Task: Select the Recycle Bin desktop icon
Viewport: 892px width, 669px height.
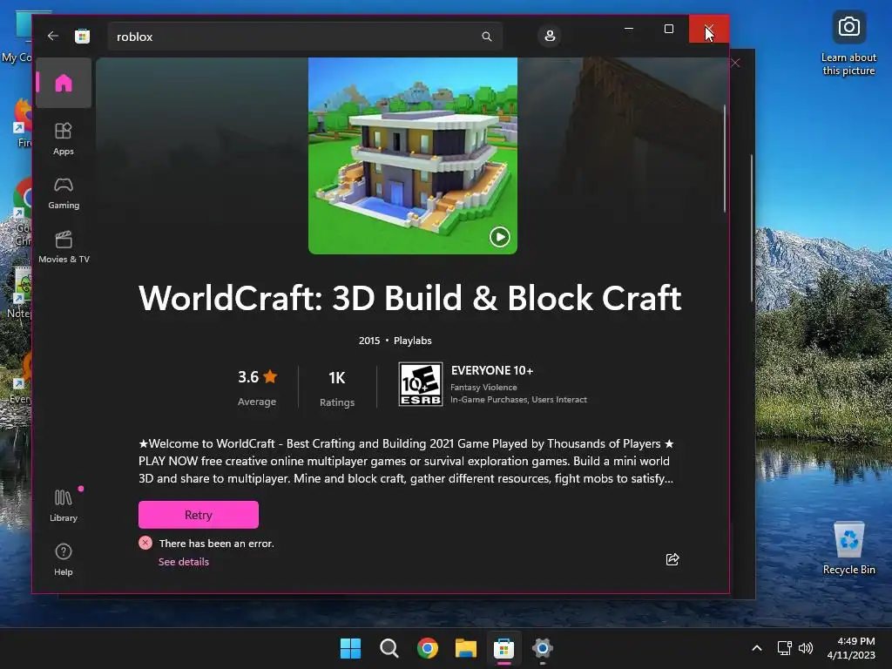Action: pyautogui.click(x=848, y=548)
